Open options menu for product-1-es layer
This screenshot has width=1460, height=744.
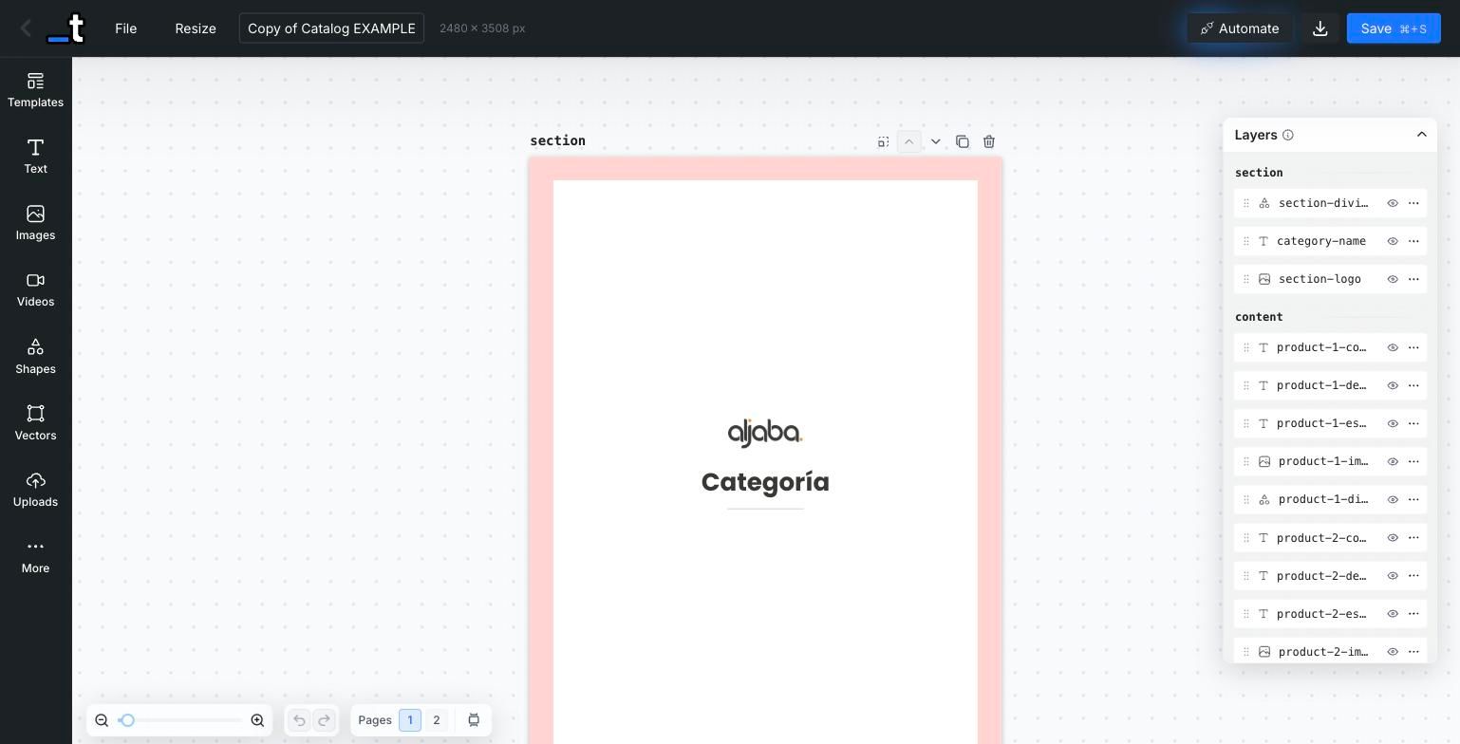(x=1413, y=423)
